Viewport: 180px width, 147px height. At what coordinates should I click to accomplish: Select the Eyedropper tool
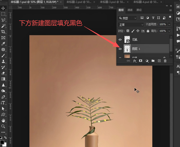point(3,44)
